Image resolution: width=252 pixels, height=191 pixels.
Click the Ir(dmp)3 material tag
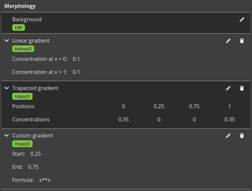tap(23, 49)
